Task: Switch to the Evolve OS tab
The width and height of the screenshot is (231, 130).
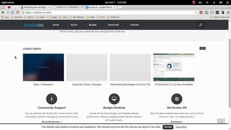Action: click(x=68, y=7)
